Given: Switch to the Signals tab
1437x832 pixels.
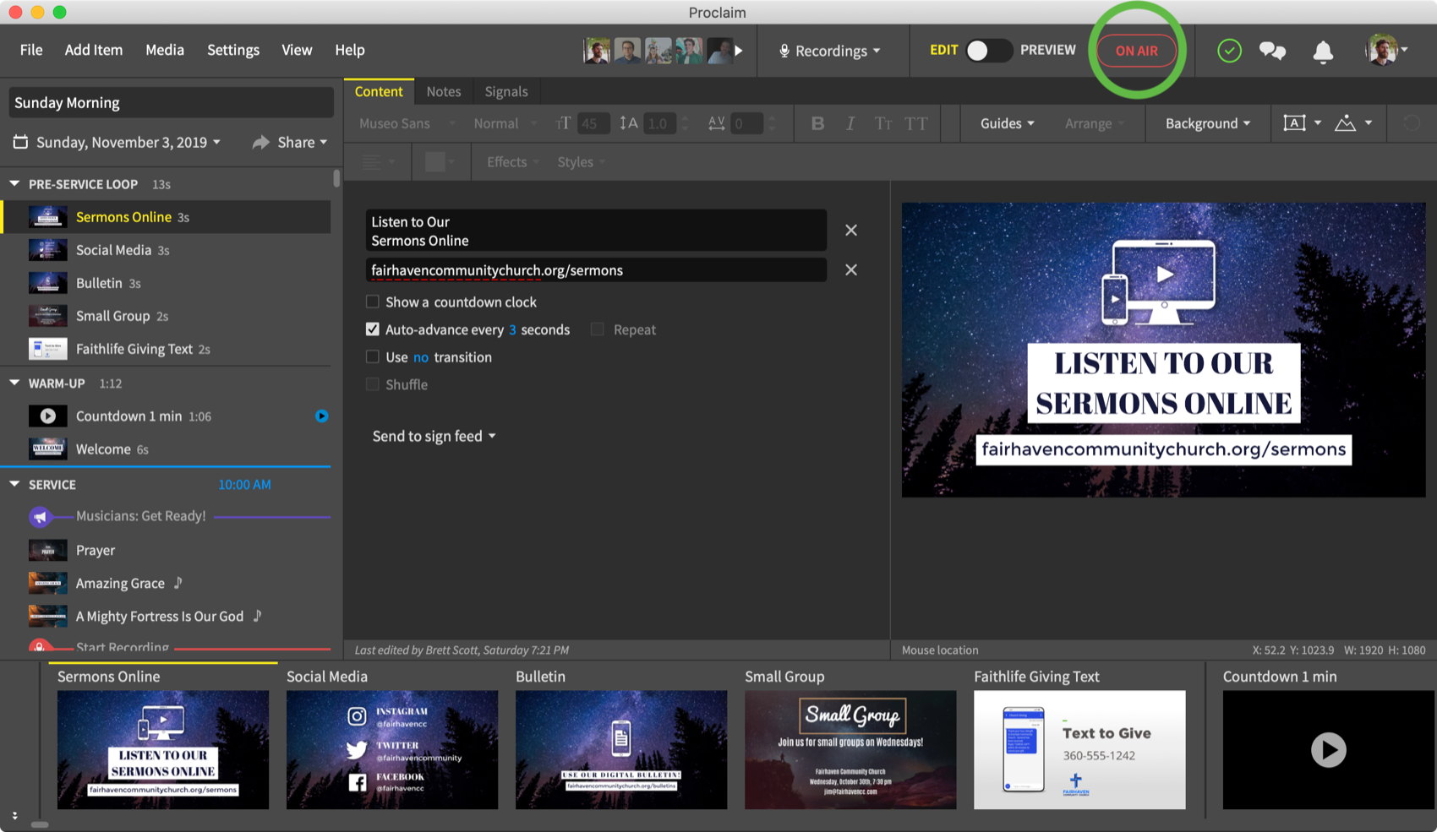Looking at the screenshot, I should click(x=506, y=91).
